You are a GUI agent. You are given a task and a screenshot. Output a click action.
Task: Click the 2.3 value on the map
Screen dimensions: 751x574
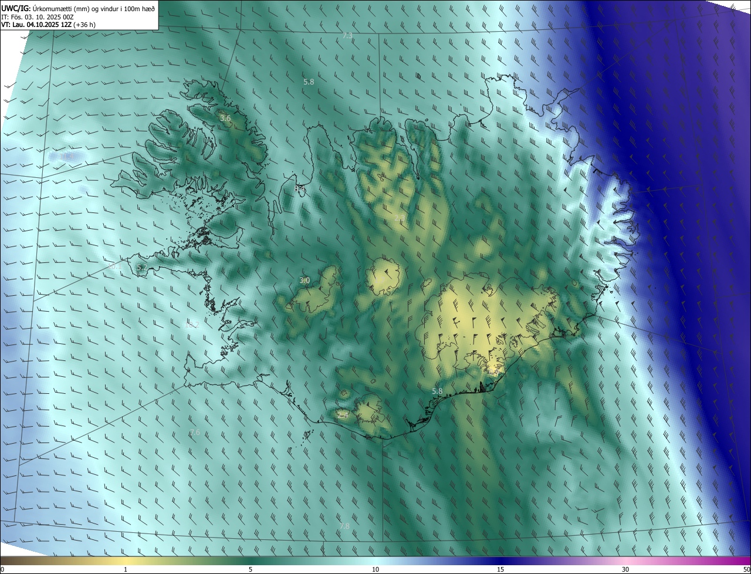click(x=399, y=219)
